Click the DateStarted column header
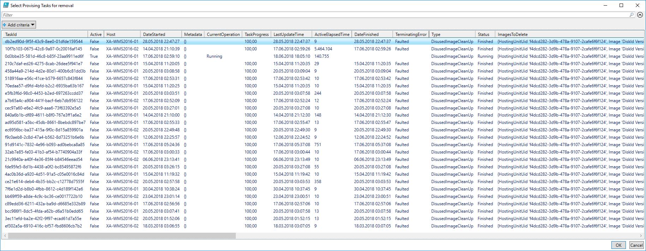This screenshot has height=251, width=646. [161, 34]
